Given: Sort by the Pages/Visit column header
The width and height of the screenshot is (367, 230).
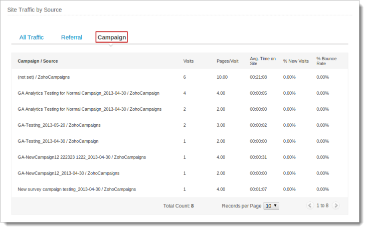Looking at the screenshot, I should (x=228, y=61).
